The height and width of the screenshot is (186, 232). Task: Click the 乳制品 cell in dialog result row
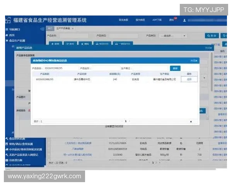pos(135,79)
